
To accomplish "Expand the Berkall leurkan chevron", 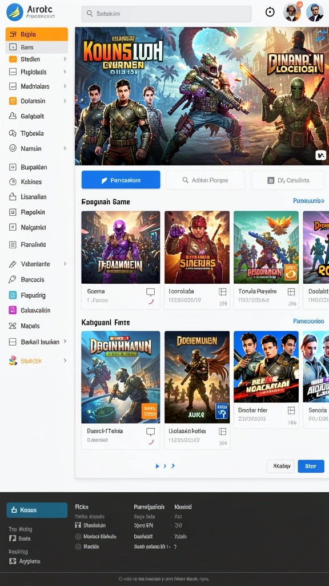I will click(x=65, y=342).
